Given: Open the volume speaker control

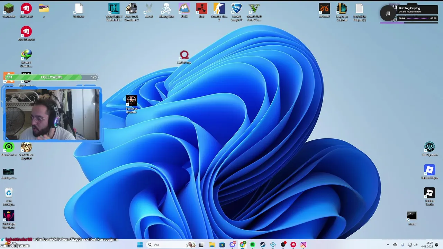Looking at the screenshot, I should point(415,245).
